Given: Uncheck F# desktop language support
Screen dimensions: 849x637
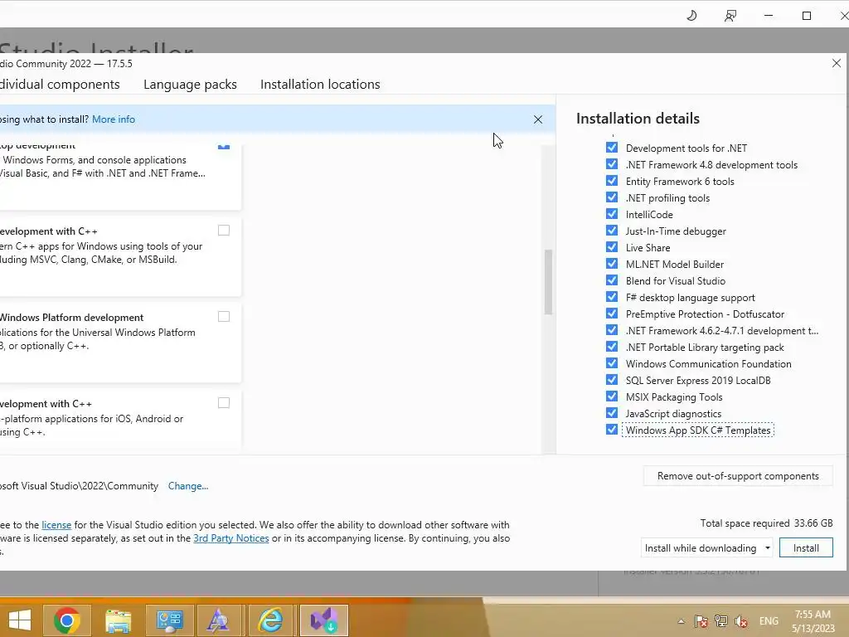Looking at the screenshot, I should [x=612, y=297].
